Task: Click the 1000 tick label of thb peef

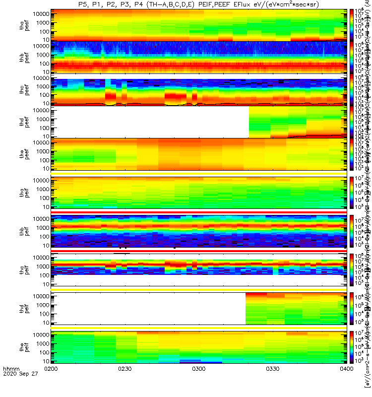Action: [43, 55]
